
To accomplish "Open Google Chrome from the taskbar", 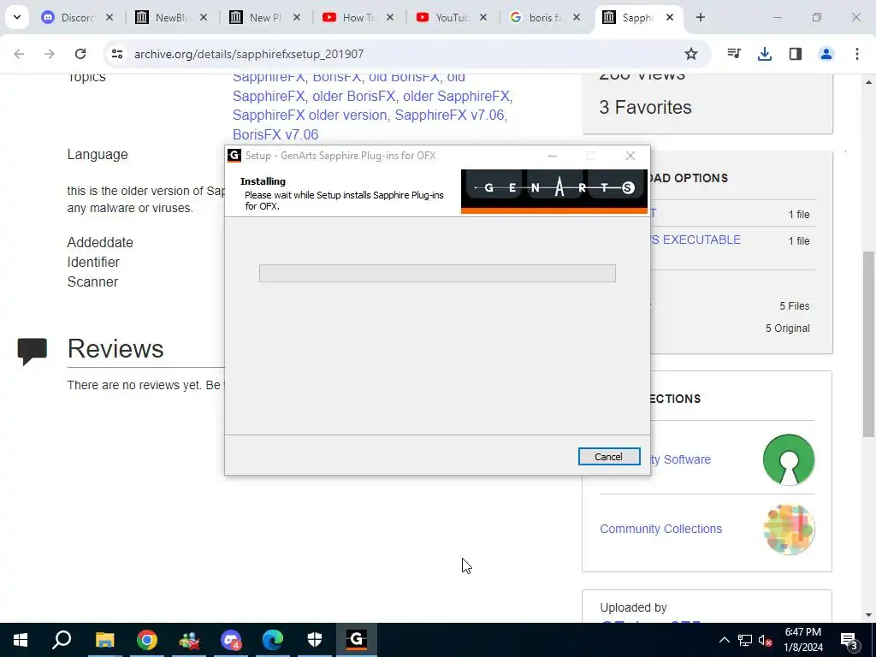I will pos(147,640).
